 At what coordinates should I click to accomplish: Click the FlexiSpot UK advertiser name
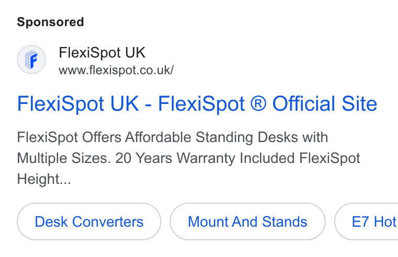(102, 53)
